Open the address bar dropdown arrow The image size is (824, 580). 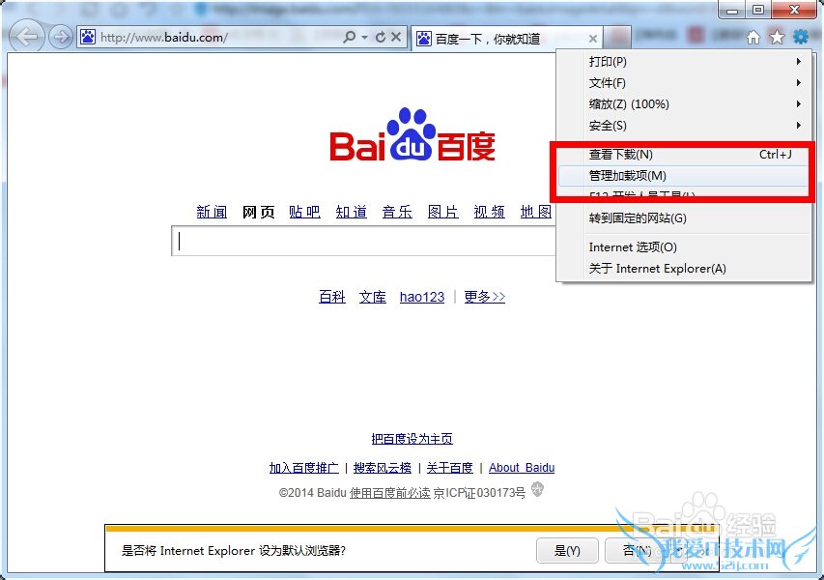(x=364, y=38)
